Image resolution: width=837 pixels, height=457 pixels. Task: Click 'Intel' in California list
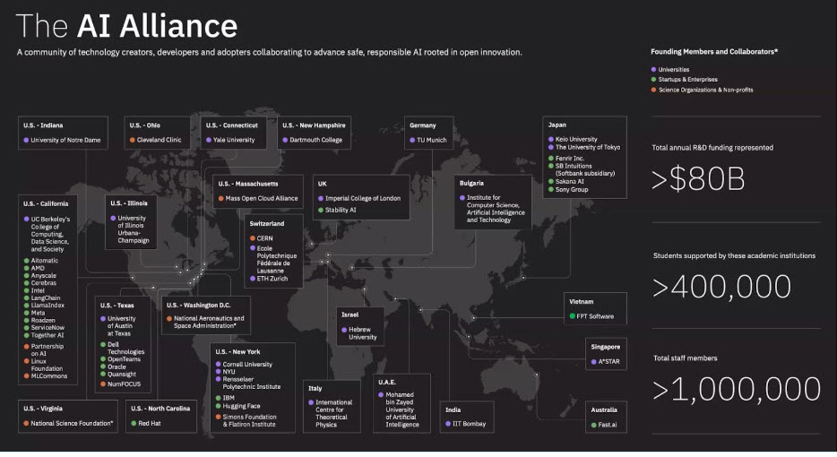pyautogui.click(x=38, y=290)
